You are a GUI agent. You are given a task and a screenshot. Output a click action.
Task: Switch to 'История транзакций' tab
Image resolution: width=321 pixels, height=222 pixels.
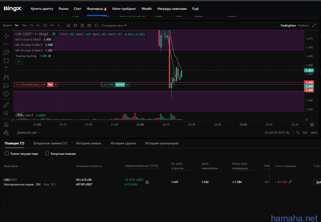click(162, 143)
